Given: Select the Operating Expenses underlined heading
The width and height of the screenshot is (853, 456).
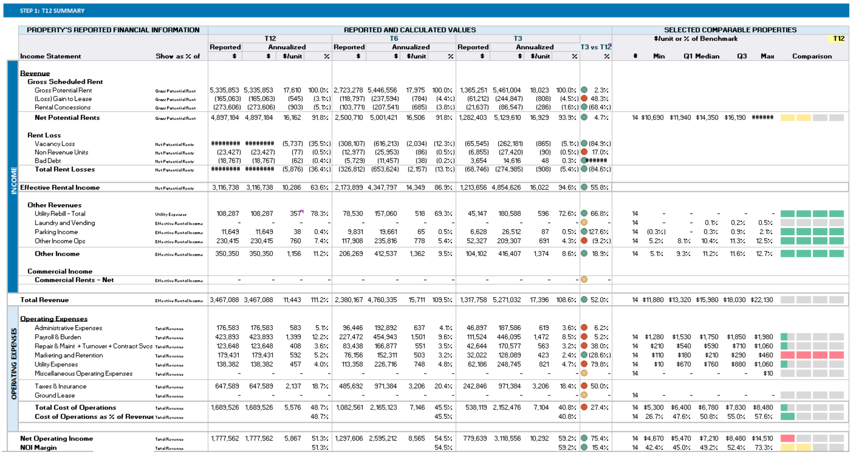Looking at the screenshot, I should click(54, 319).
